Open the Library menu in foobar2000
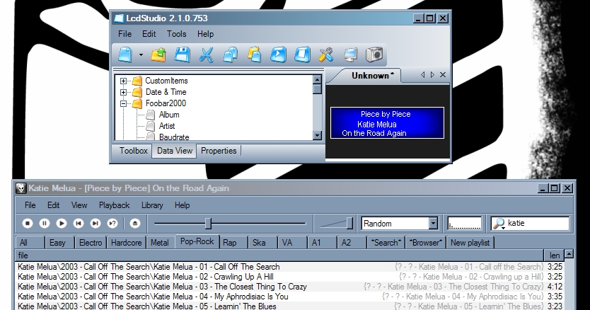590x310 pixels. 152,205
